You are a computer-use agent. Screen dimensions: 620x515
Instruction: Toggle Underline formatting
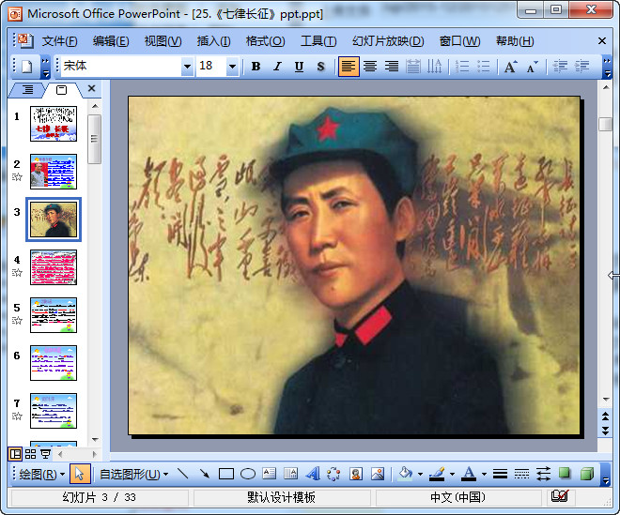300,67
